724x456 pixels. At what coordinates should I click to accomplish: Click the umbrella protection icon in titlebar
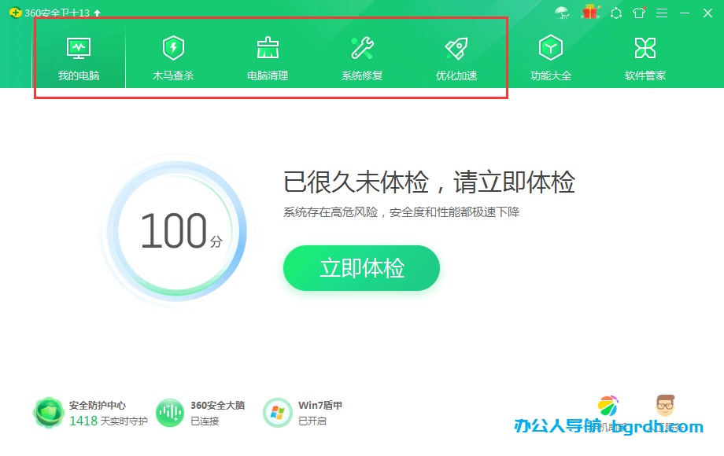[x=562, y=13]
